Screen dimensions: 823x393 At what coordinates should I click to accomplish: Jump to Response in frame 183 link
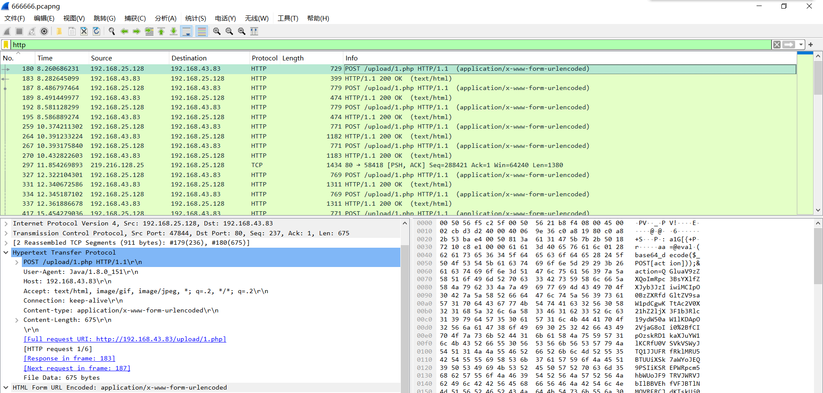click(x=69, y=358)
